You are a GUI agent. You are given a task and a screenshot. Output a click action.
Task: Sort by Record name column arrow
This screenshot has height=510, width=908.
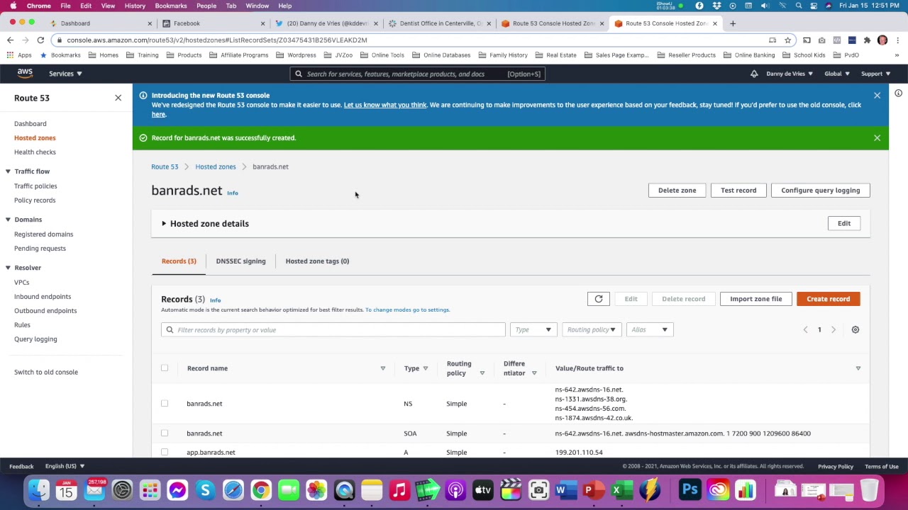click(x=382, y=368)
